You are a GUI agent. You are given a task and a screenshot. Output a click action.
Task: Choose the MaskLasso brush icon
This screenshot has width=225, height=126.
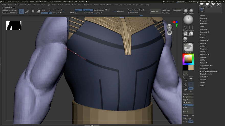click(191, 34)
